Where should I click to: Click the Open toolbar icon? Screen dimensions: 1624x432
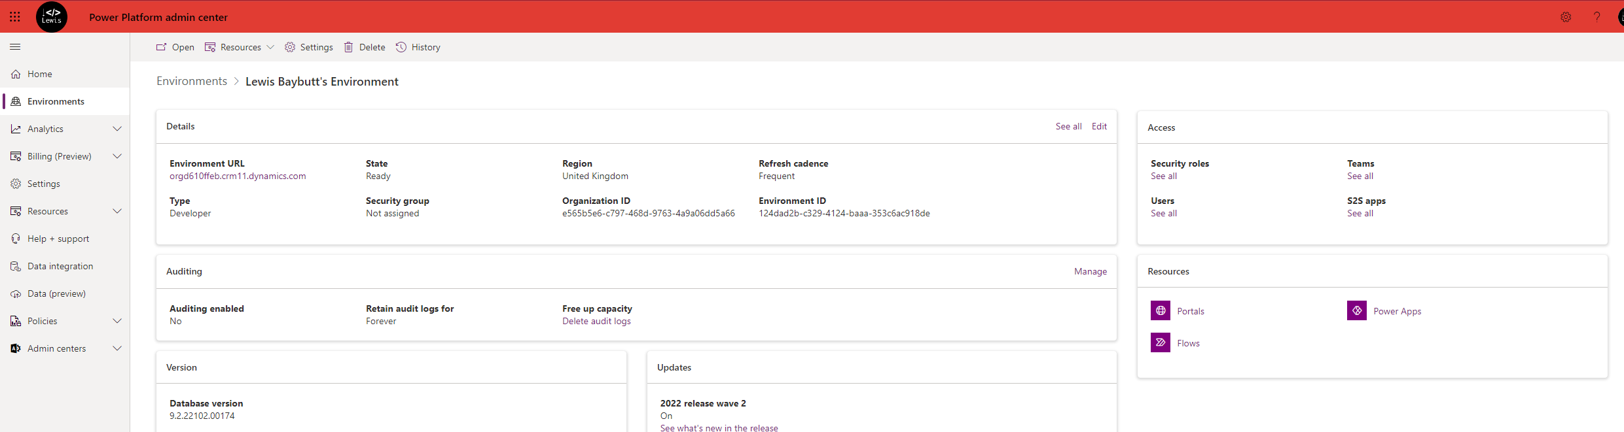[x=161, y=47]
